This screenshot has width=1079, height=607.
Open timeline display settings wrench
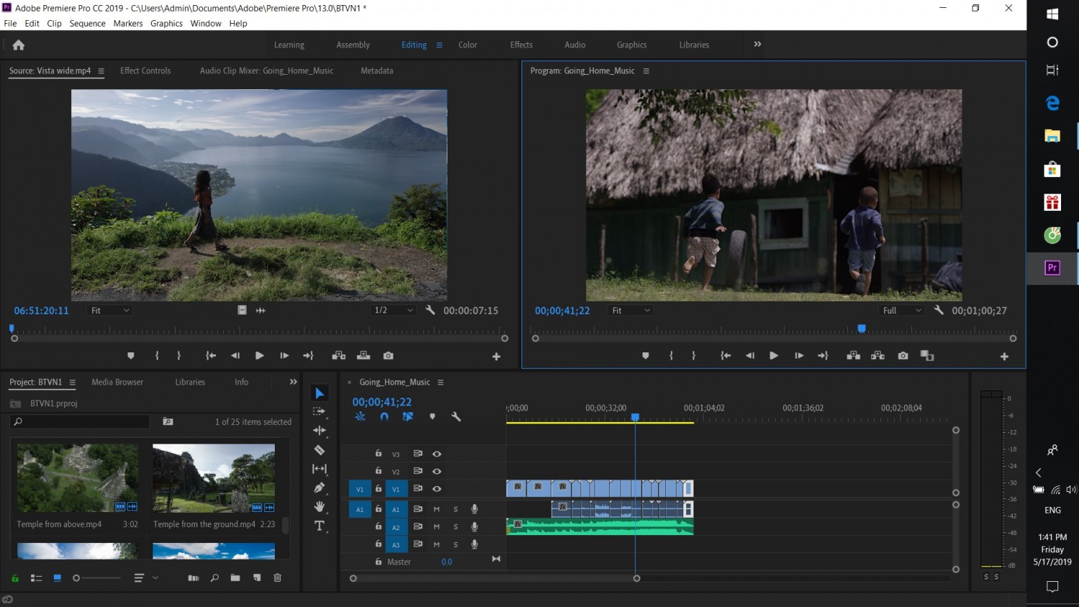455,416
